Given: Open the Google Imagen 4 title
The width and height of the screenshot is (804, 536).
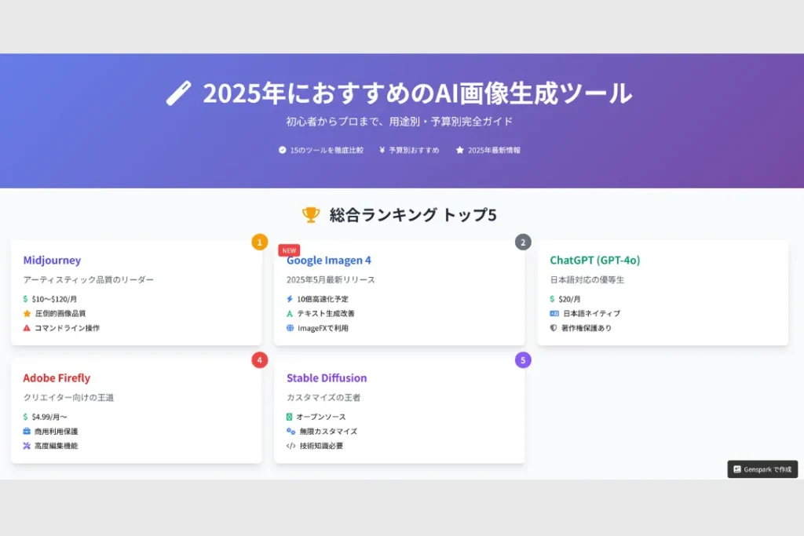Looking at the screenshot, I should (x=329, y=261).
